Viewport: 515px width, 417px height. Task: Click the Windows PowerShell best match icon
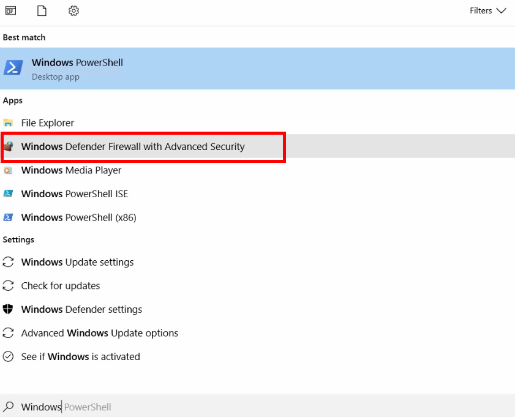(x=13, y=67)
